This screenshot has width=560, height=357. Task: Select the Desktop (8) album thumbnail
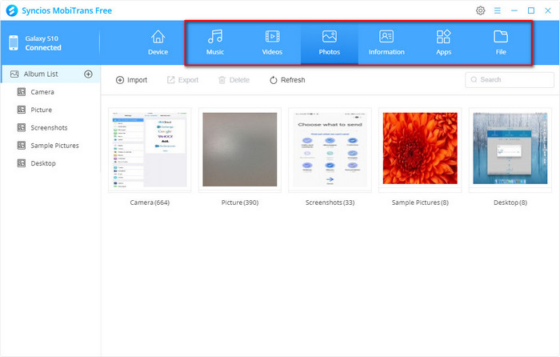[x=510, y=150]
